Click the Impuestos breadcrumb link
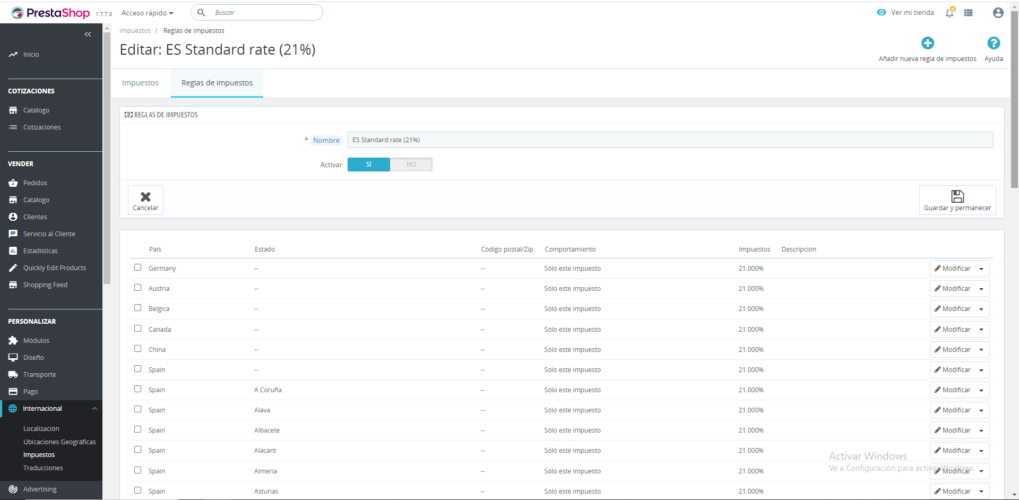1019x500 pixels. coord(135,31)
